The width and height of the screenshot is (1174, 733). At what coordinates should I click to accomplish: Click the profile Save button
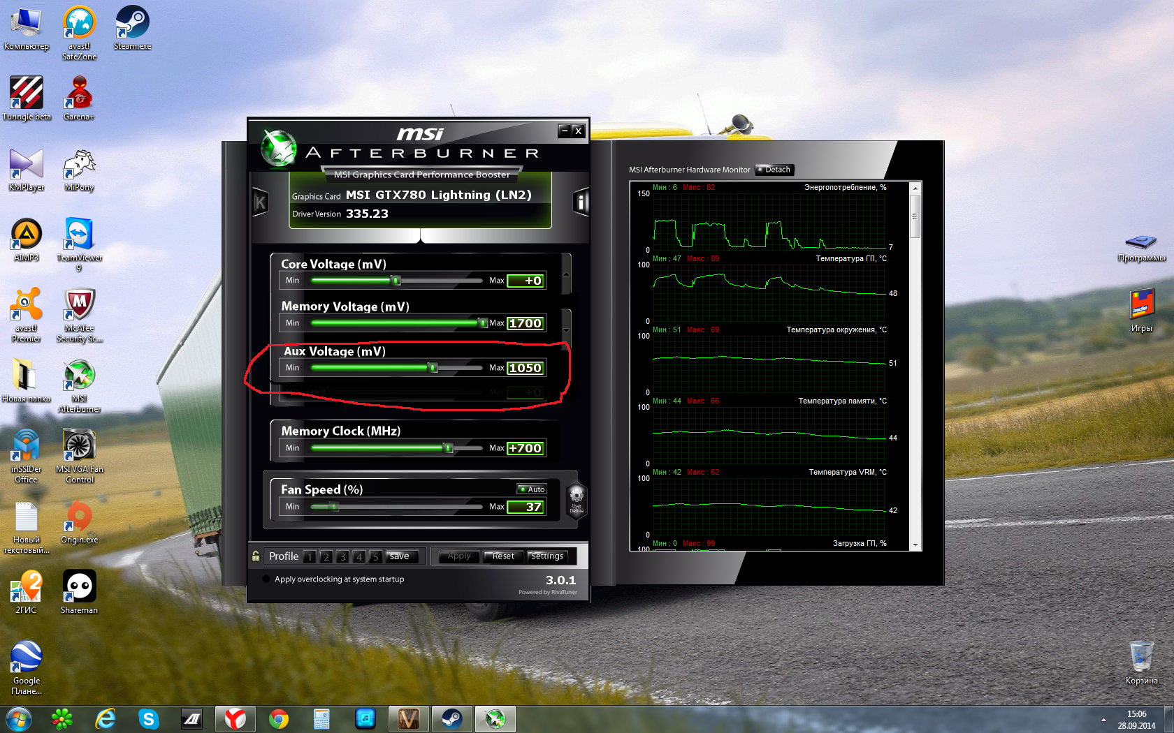pyautogui.click(x=402, y=556)
